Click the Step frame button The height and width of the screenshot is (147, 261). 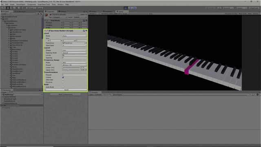coord(135,8)
